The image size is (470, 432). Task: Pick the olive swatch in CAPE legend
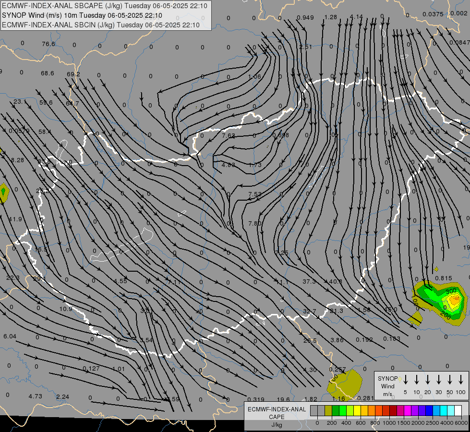coord(328,411)
